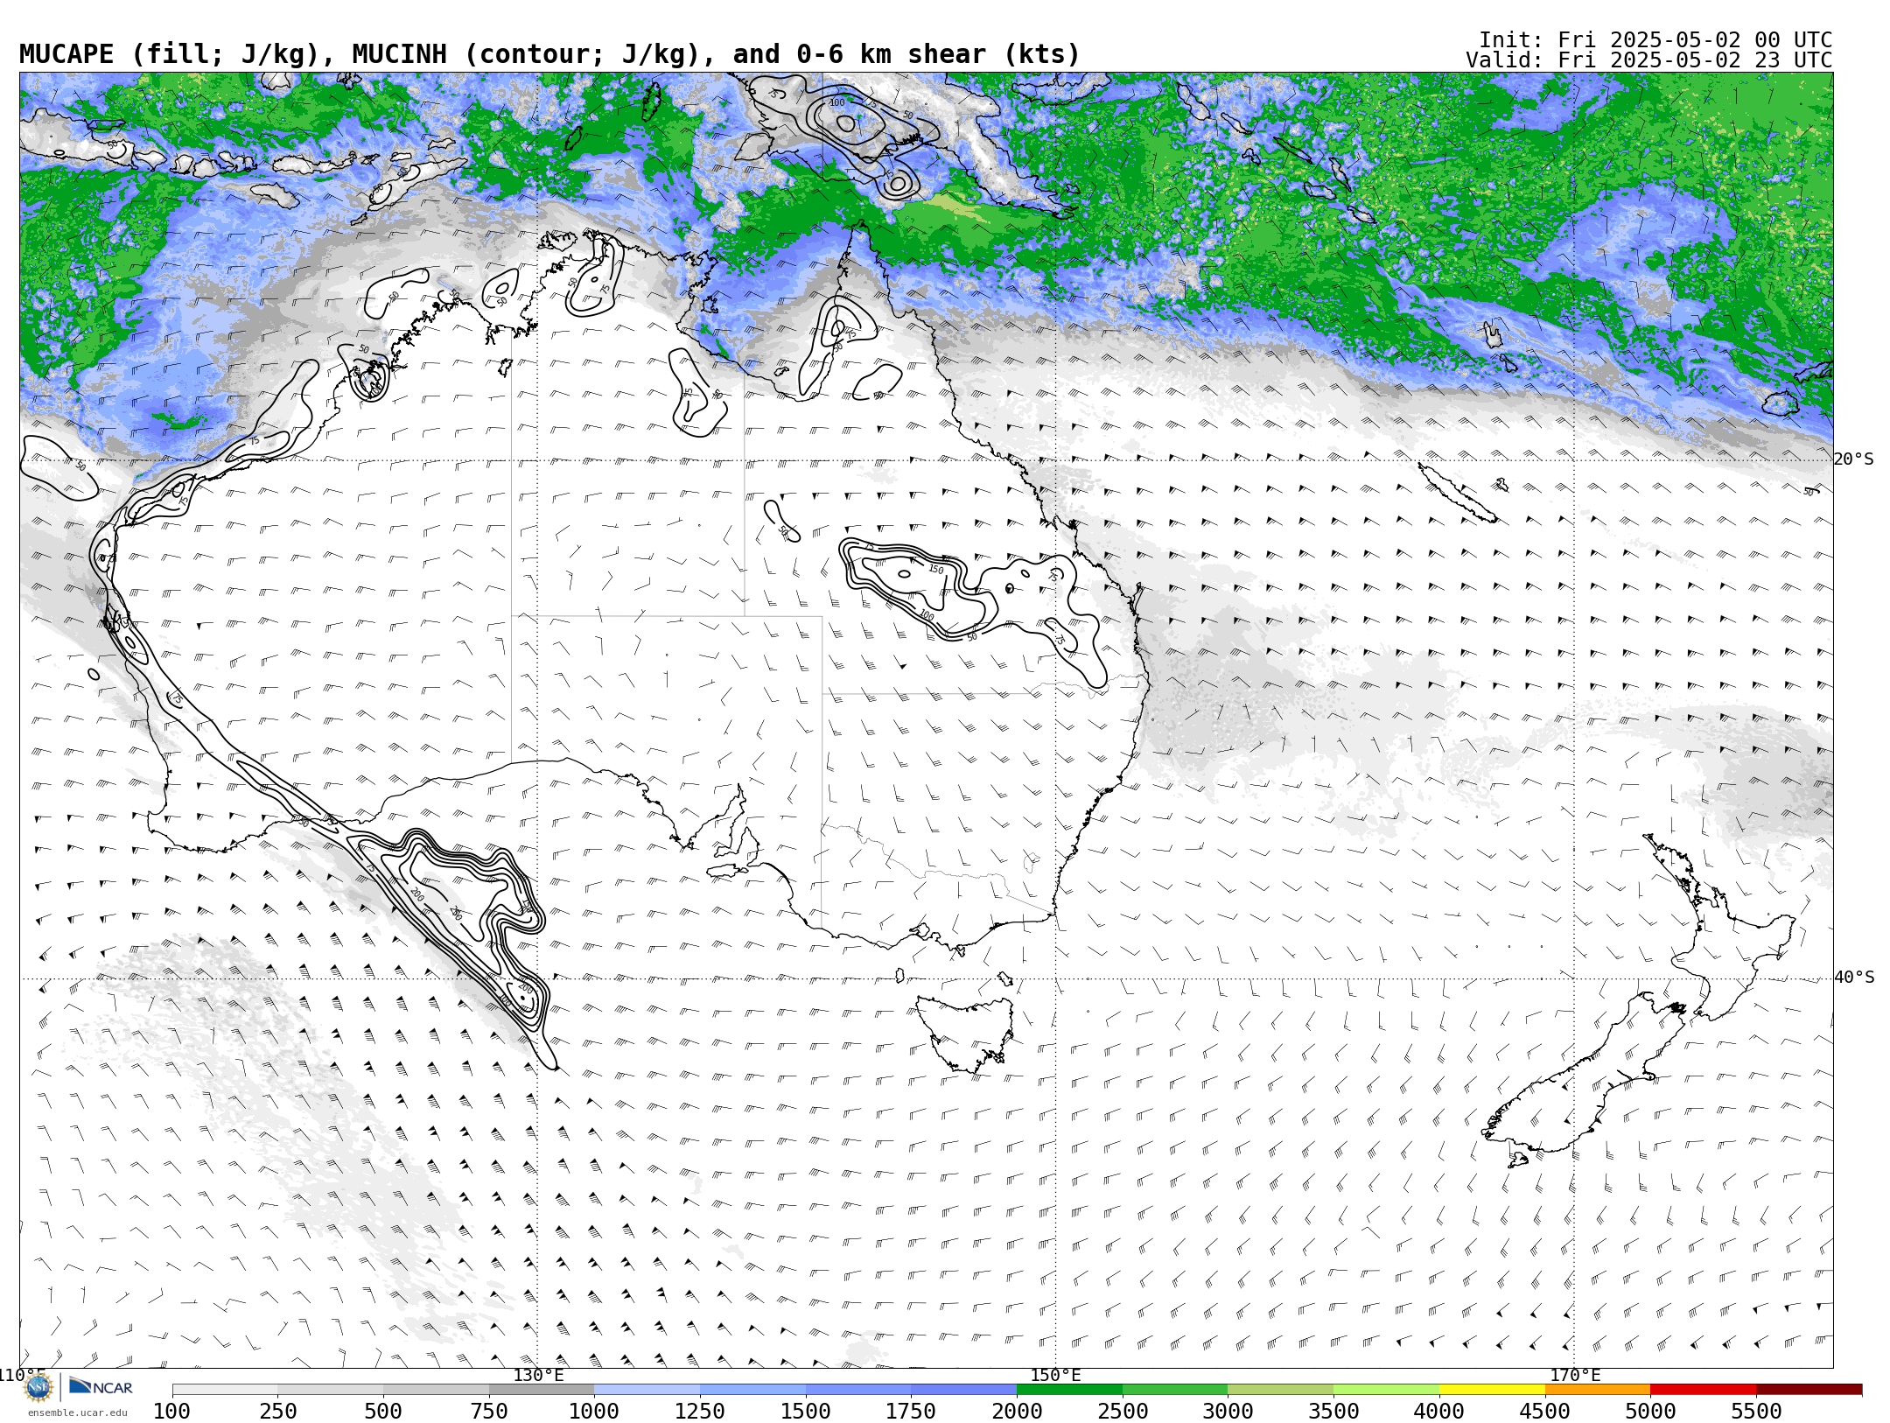Image resolution: width=1890 pixels, height=1423 pixels.
Task: Pick the 1250–1500 blue colorbar swatch
Action: (x=752, y=1390)
